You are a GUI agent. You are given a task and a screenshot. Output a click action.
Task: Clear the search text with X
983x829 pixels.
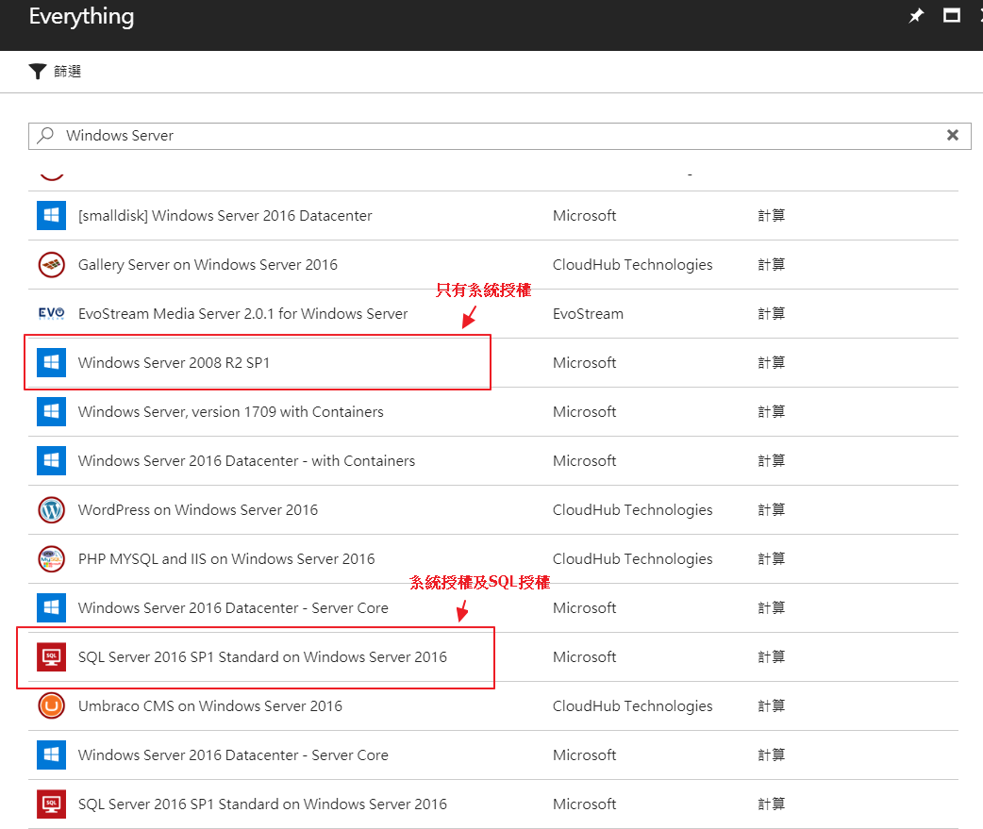click(x=952, y=136)
